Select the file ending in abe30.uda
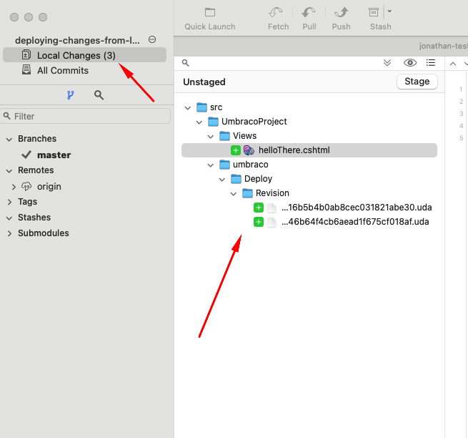 (357, 207)
